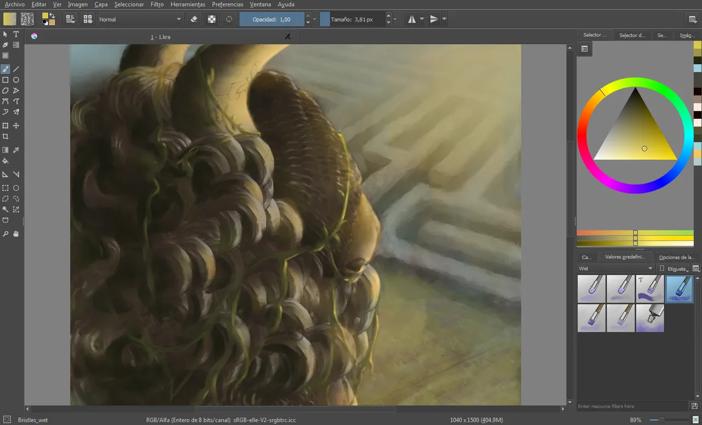
Task: Select the Polygonal Selection tool
Action: pos(5,199)
